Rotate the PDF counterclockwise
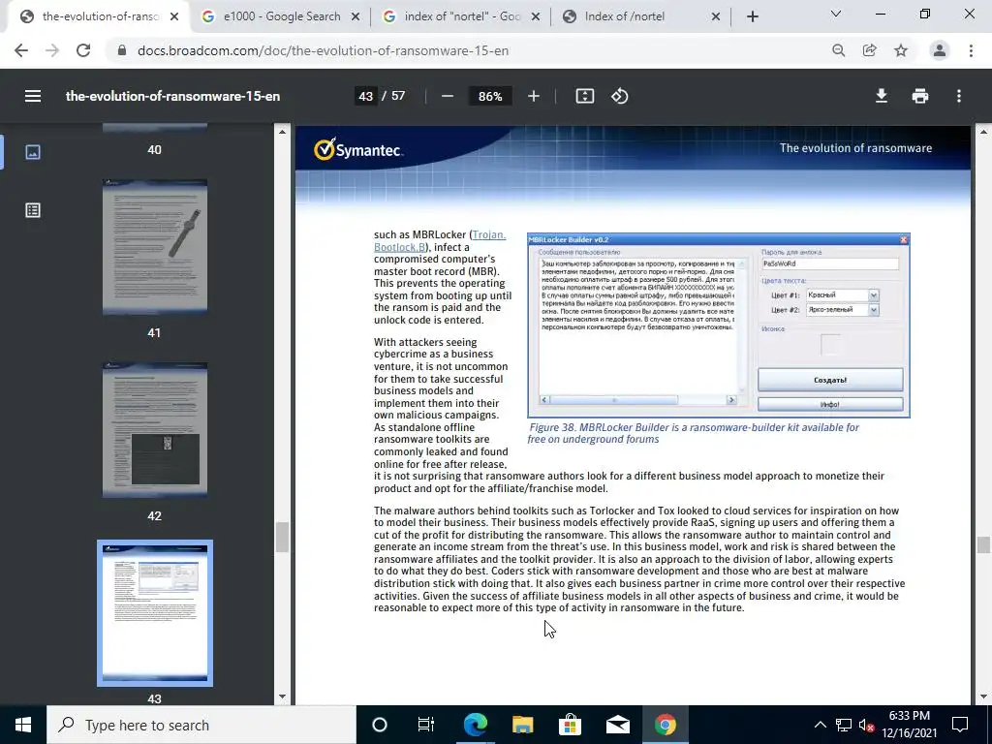992x744 pixels. [x=619, y=96]
